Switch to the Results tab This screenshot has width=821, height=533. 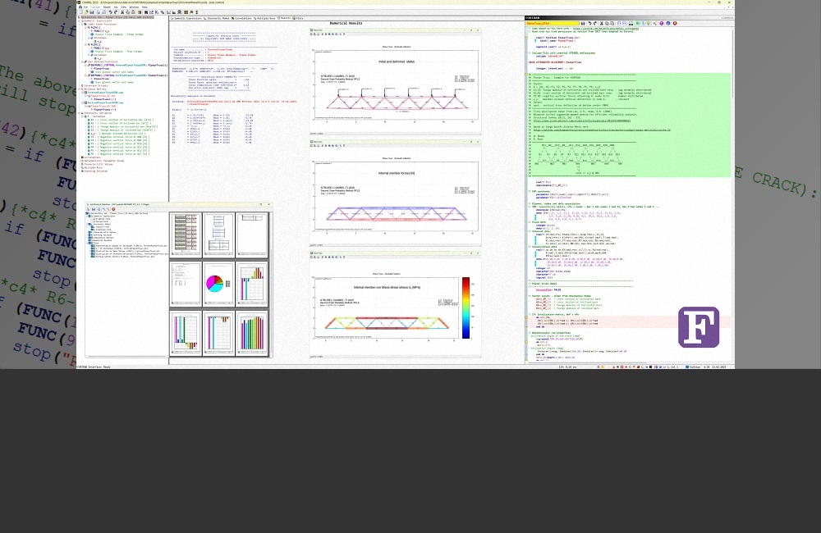(x=285, y=18)
